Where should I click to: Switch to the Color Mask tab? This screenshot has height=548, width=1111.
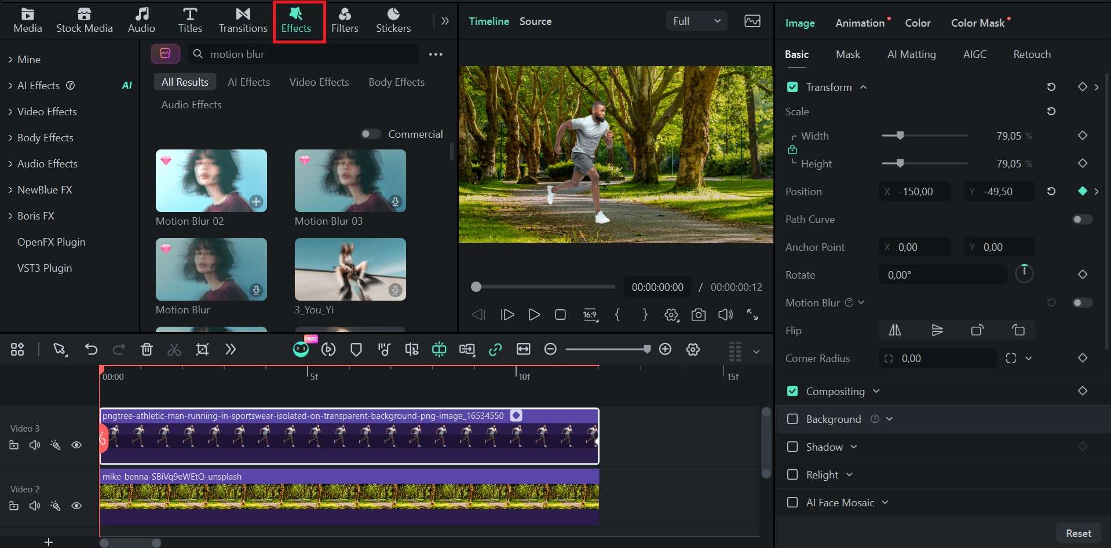click(x=977, y=23)
